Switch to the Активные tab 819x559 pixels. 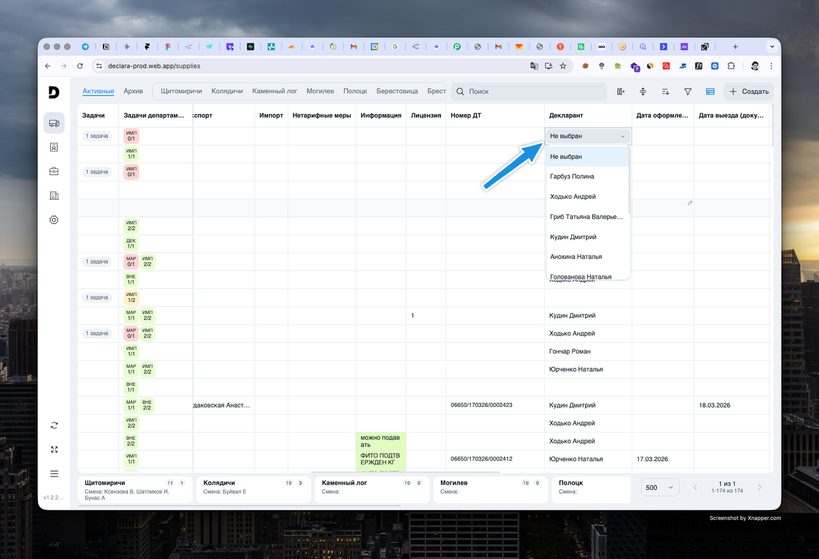(x=98, y=91)
